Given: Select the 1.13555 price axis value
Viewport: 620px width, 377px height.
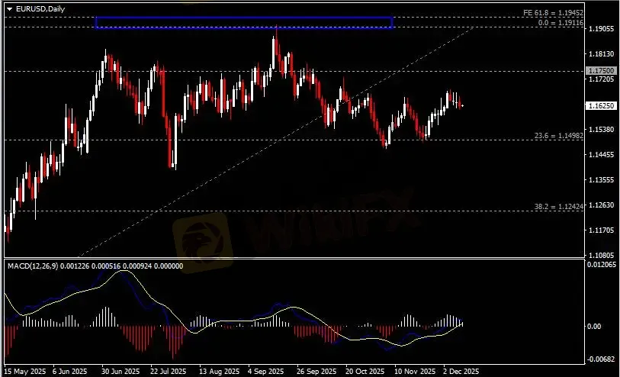Looking at the screenshot, I should (602, 180).
